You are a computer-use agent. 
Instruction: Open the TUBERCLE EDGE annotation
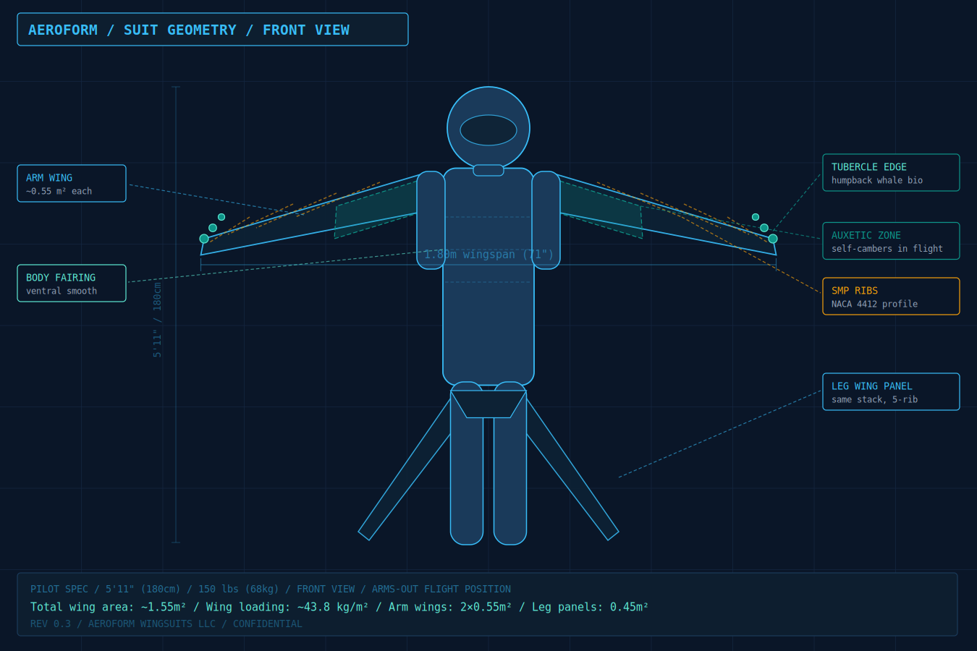[891, 173]
